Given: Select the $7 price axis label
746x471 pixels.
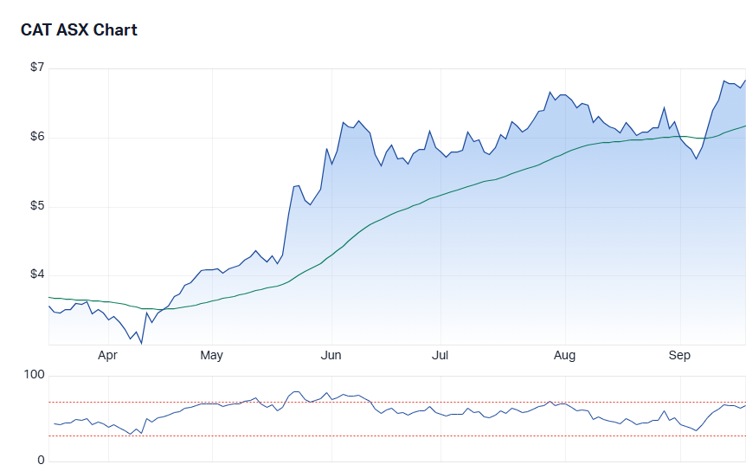Looking at the screenshot, I should (x=36, y=68).
